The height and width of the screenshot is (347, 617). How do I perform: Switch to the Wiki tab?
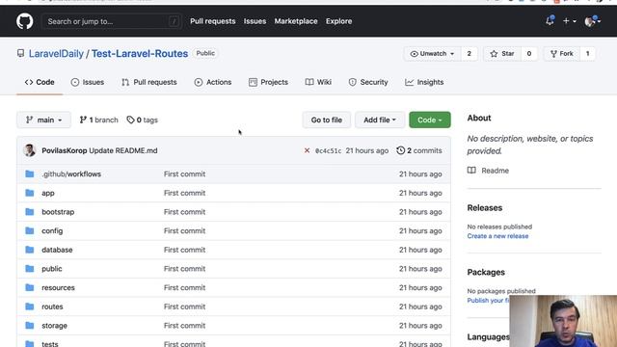tap(318, 82)
